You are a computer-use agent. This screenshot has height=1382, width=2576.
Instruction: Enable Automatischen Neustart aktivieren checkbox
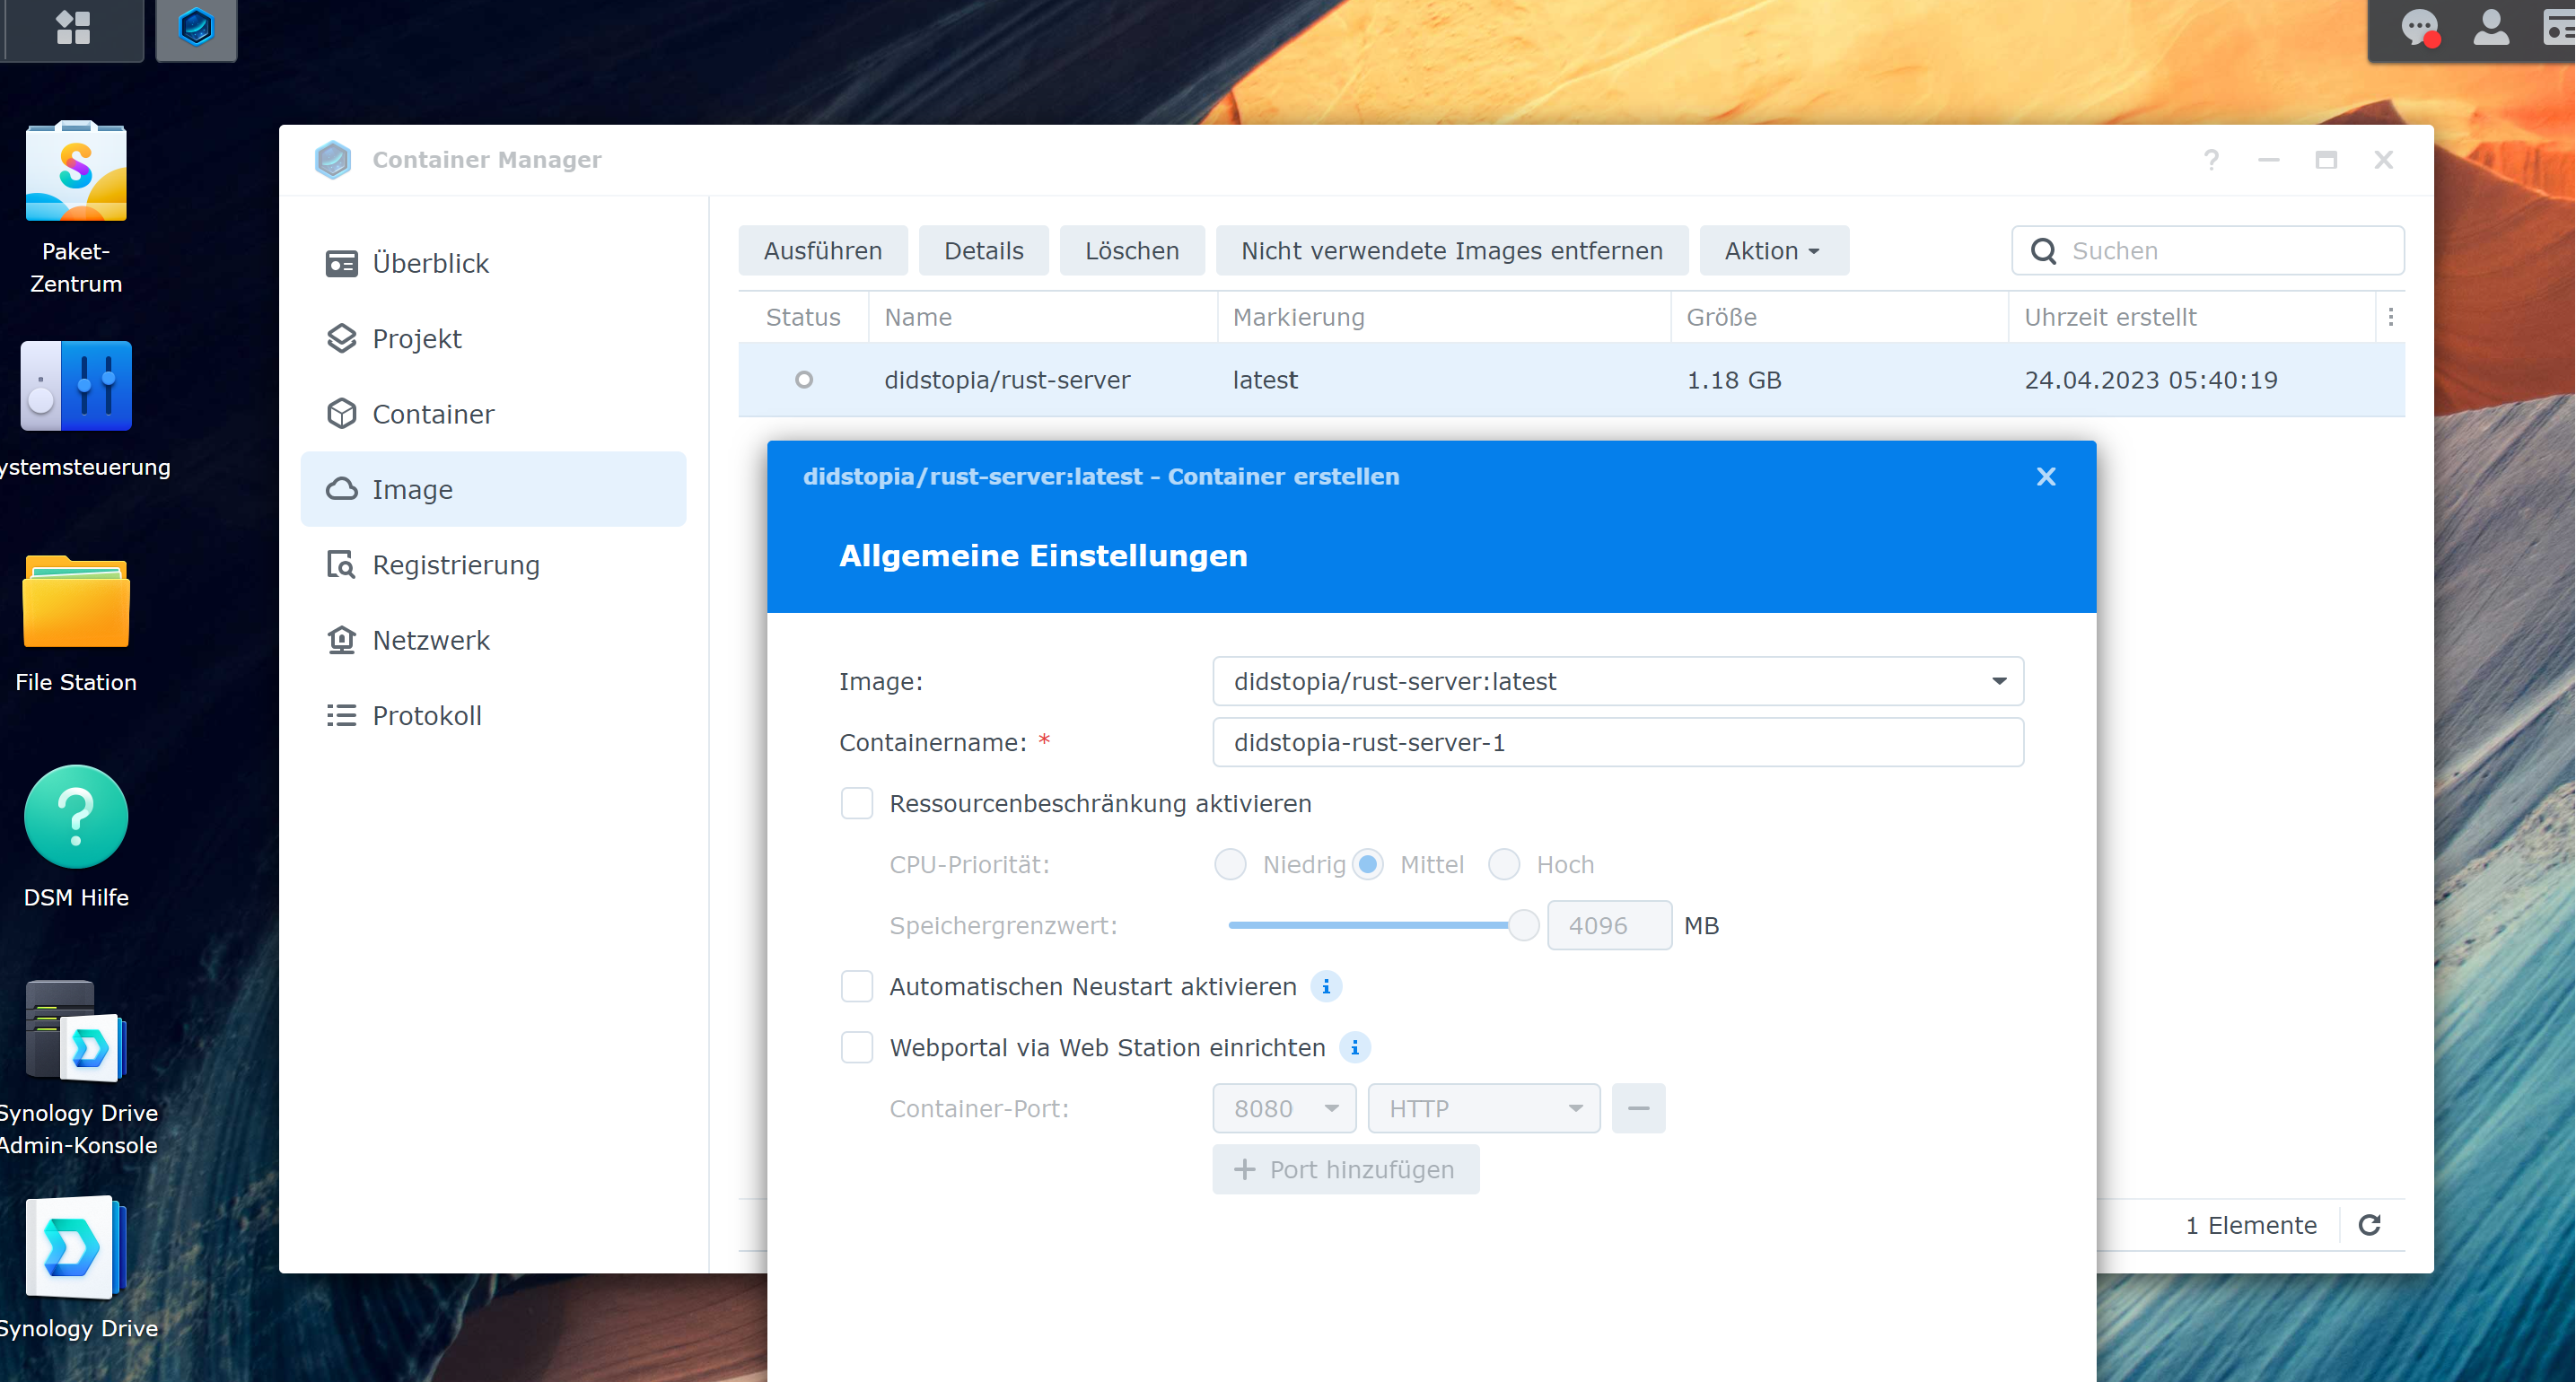[x=857, y=987]
